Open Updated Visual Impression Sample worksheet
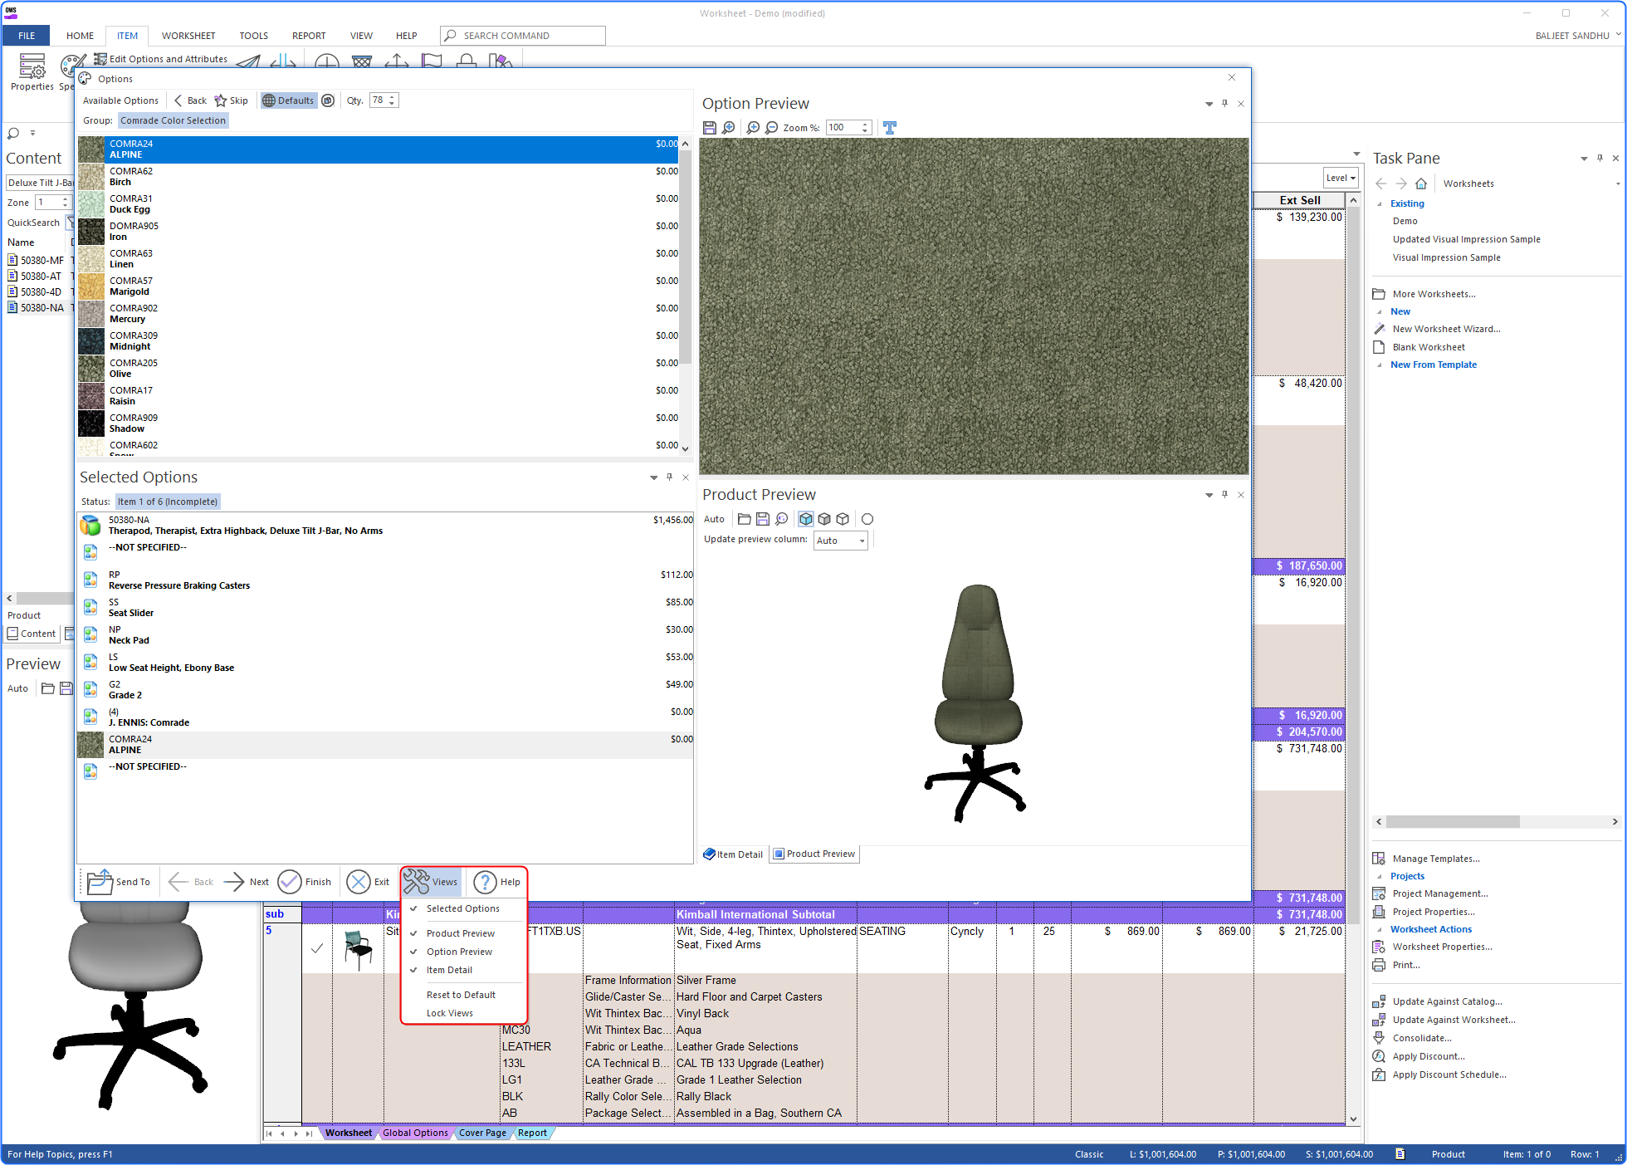Screen dimensions: 1627x1165 pos(1466,239)
